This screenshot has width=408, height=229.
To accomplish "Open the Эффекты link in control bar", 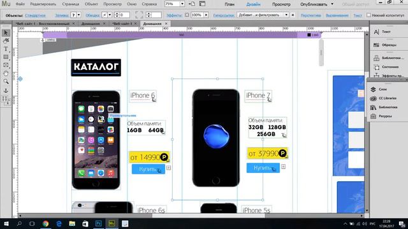I will click(174, 15).
